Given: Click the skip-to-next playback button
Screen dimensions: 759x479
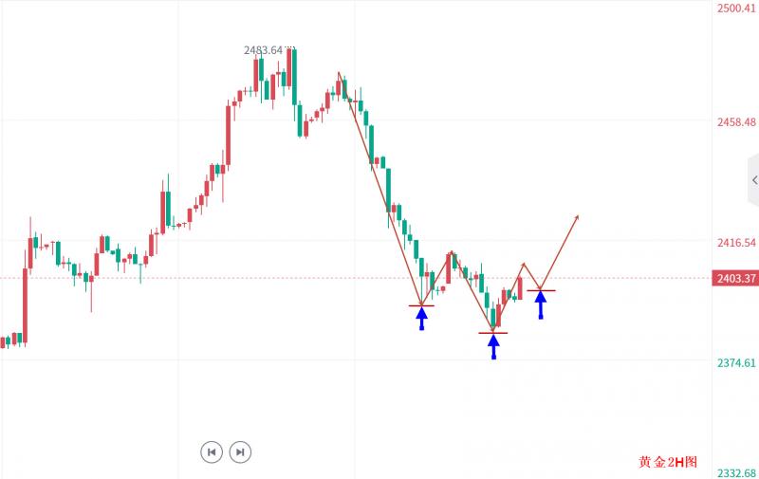Looking at the screenshot, I should [x=240, y=452].
